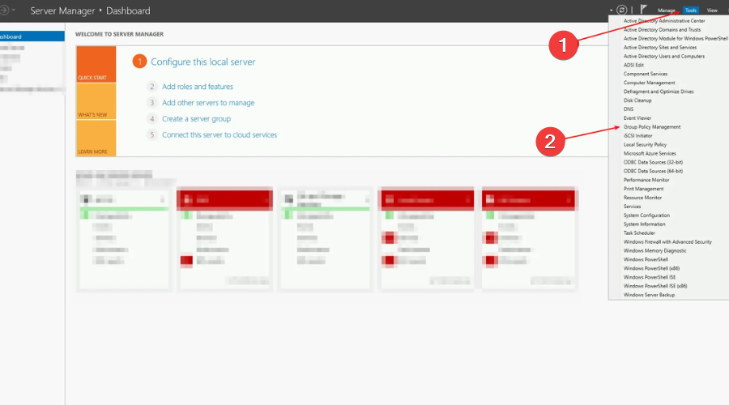Screen dimensions: 729x405
Task: Open the View menu
Action: click(712, 11)
